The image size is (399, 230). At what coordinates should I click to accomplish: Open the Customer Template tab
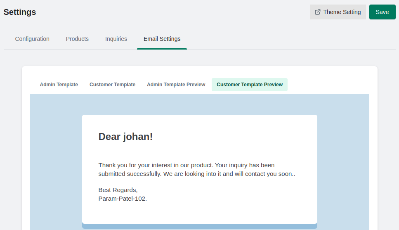click(112, 85)
